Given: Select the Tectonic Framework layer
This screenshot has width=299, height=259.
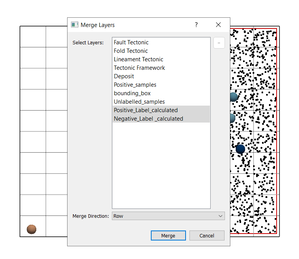Looking at the screenshot, I should (x=139, y=68).
